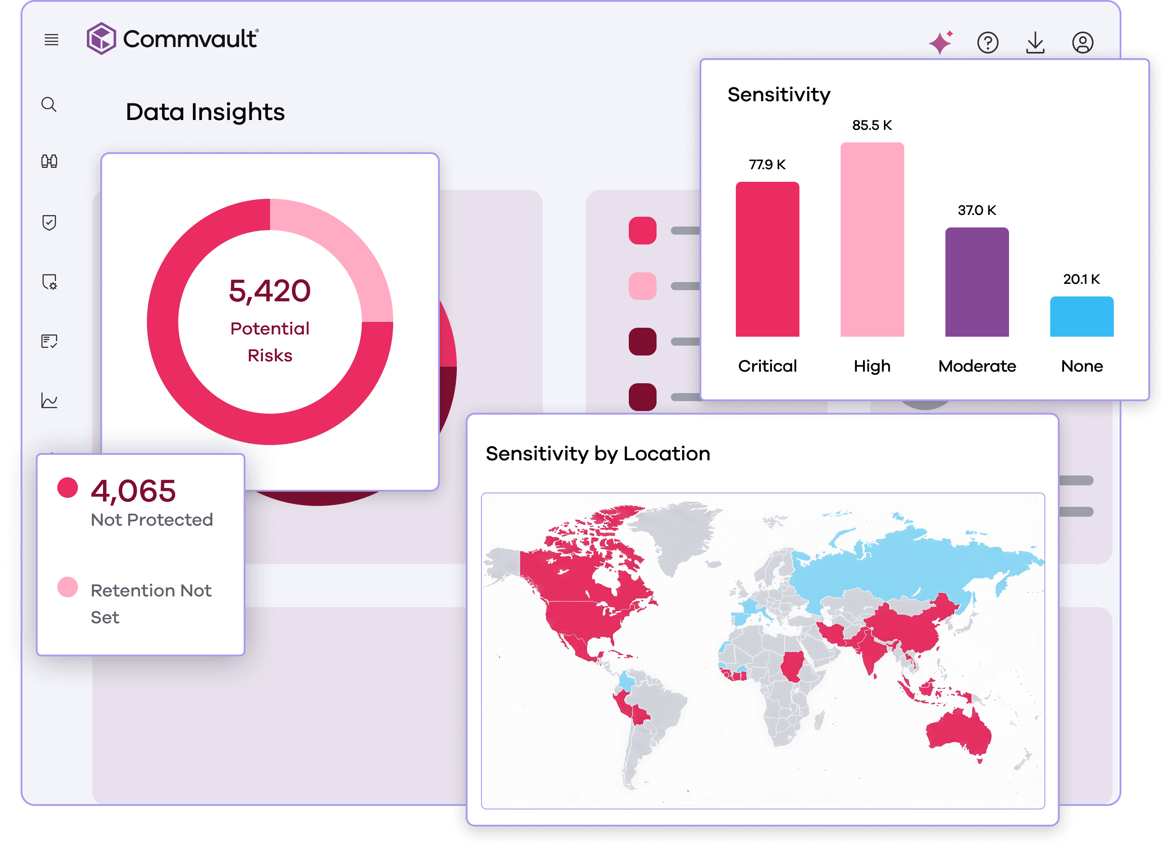The image size is (1168, 848).
Task: Click the Moderate axis label
Action: [977, 366]
